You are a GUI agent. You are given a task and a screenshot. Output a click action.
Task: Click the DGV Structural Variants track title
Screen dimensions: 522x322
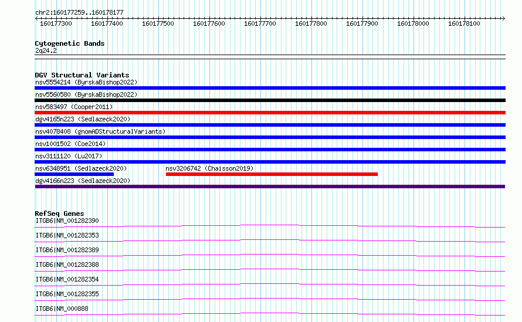pyautogui.click(x=82, y=75)
